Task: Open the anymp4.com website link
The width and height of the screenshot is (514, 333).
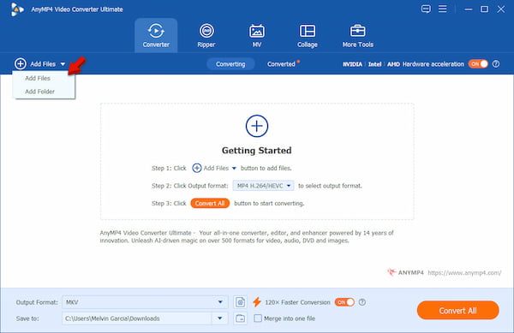Action: [x=464, y=272]
